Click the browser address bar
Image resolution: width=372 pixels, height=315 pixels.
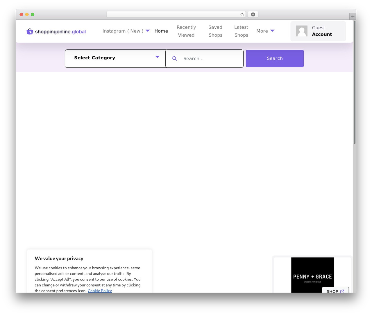click(x=176, y=15)
